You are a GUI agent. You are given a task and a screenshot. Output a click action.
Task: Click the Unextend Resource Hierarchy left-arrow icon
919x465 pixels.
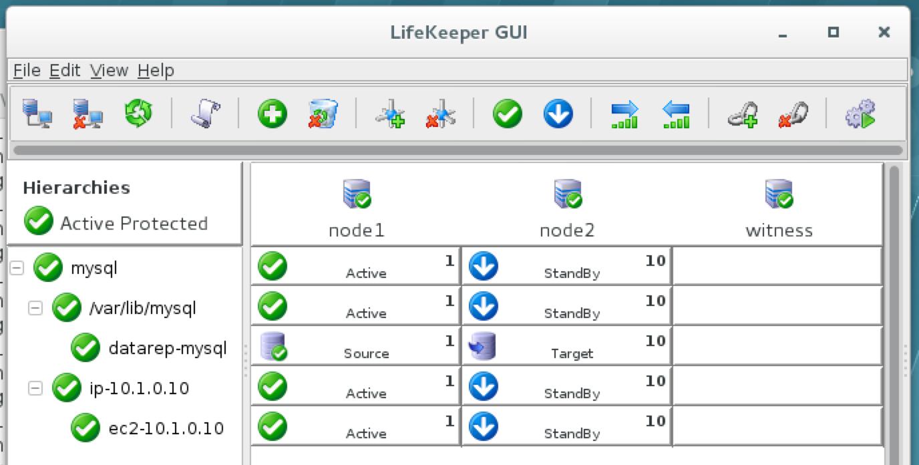pyautogui.click(x=675, y=114)
